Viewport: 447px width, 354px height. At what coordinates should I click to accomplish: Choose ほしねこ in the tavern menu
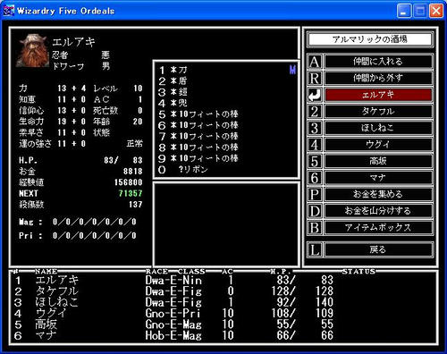(x=378, y=128)
